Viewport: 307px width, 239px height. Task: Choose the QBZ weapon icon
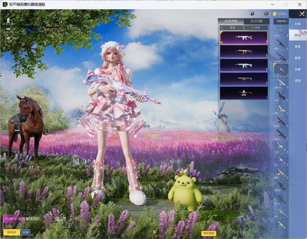coord(281,108)
